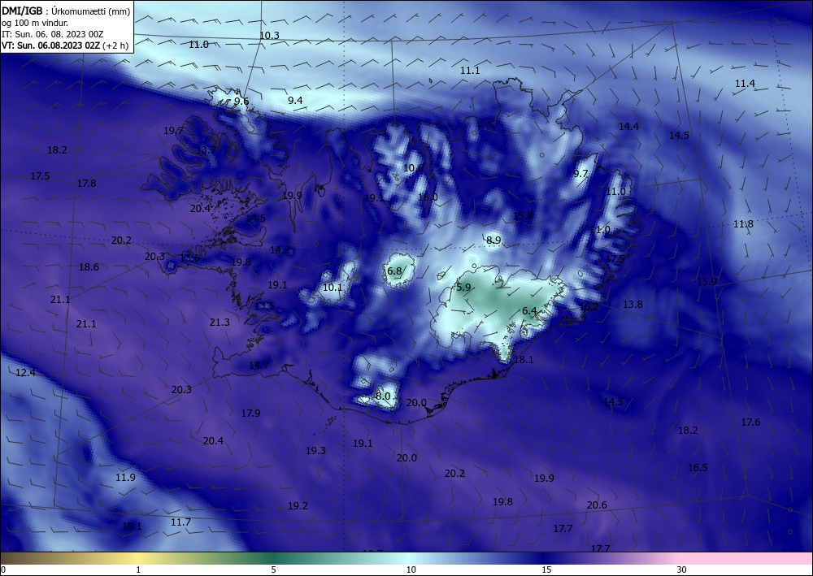Click the 11.9 map value
Image resolution: width=813 pixels, height=576 pixels.
(x=125, y=477)
